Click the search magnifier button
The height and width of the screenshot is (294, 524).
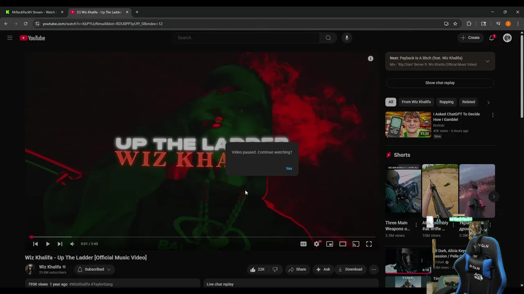click(x=328, y=38)
